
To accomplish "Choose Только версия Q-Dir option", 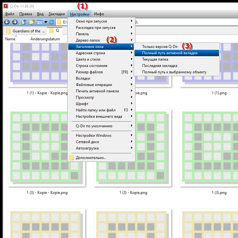I will pyautogui.click(x=177, y=47).
